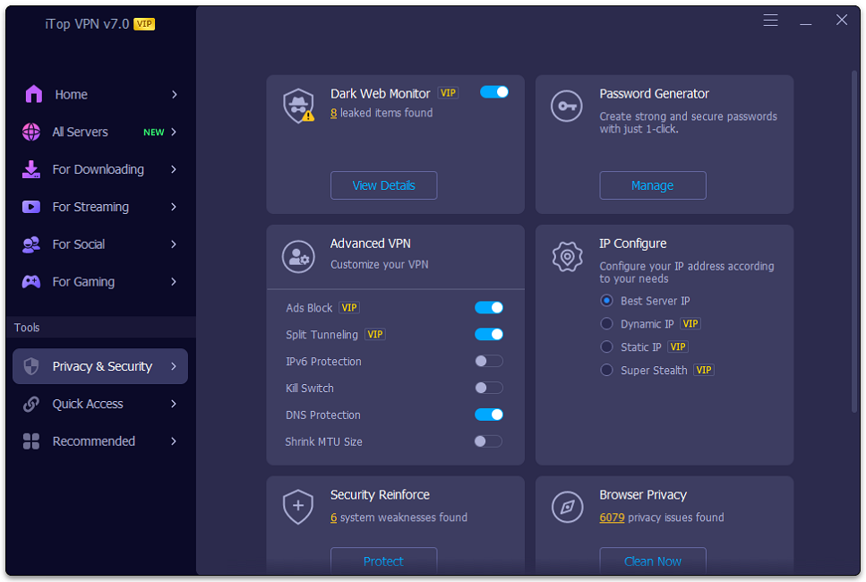Click the VIP badge beside Static IP

pyautogui.click(x=678, y=347)
